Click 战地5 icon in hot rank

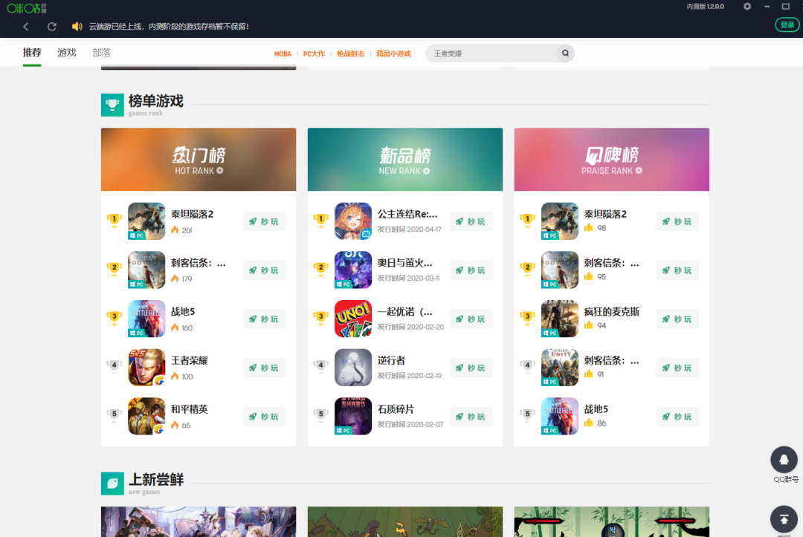click(x=146, y=319)
